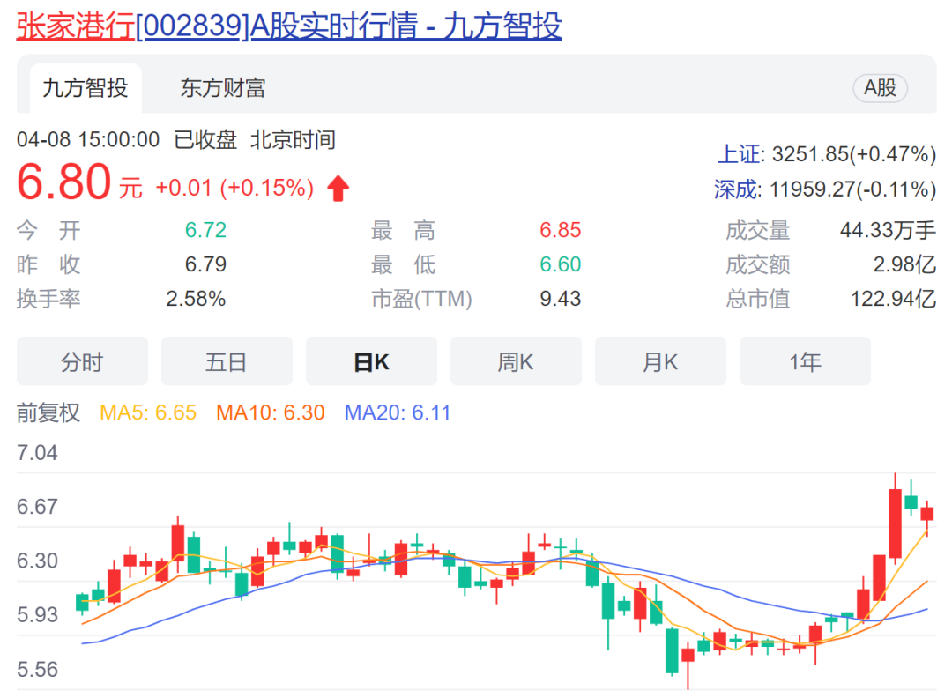Click the MA10: 6.30 indicator
The height and width of the screenshot is (698, 952).
tap(271, 412)
